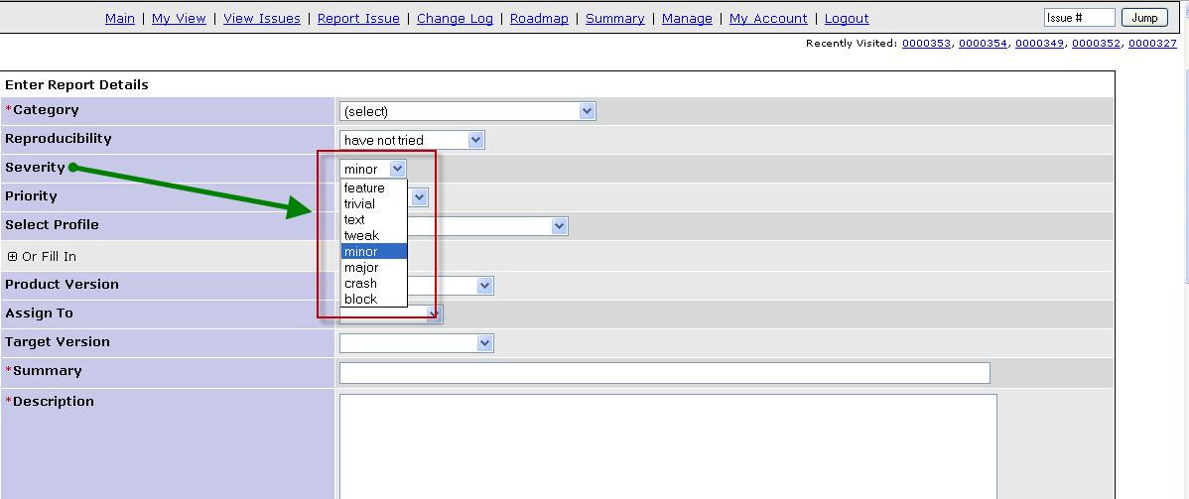Open recently visited issue 0000353

927,43
